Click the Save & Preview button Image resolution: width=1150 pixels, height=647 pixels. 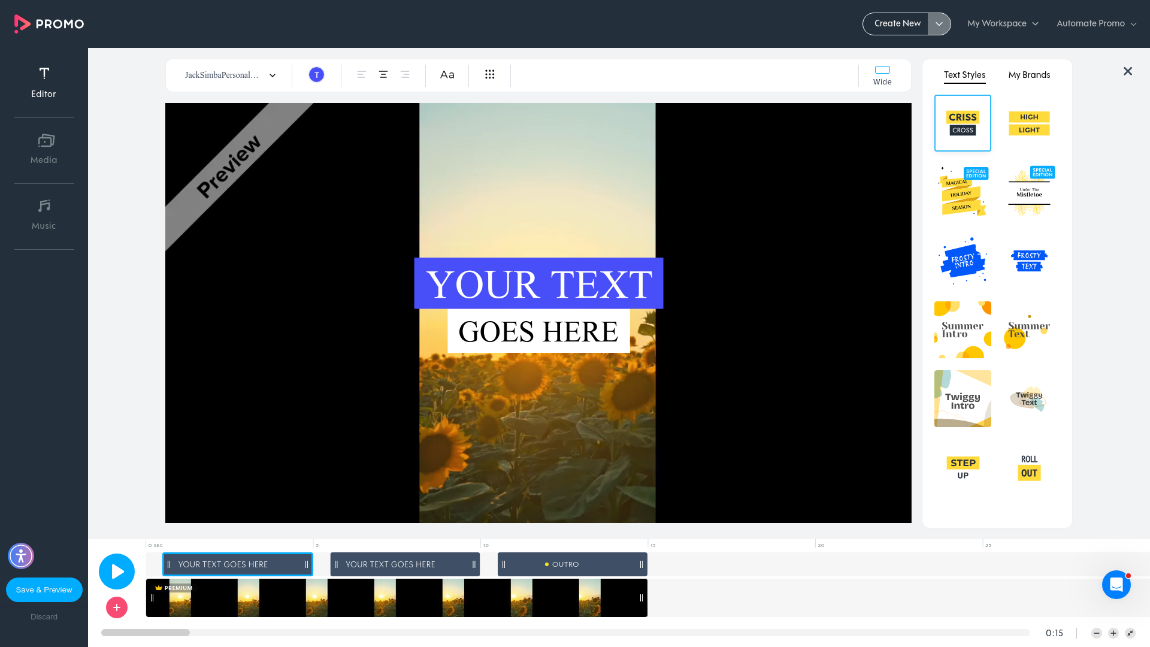(44, 589)
